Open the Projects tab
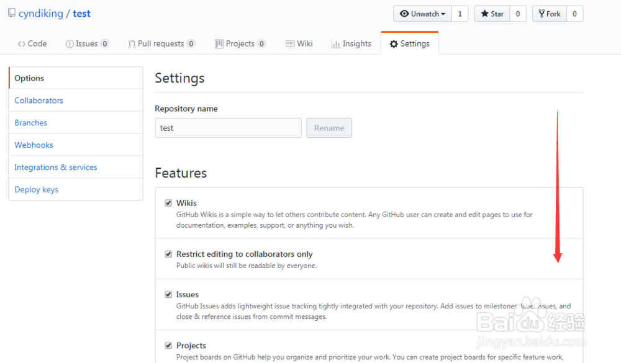621x363 pixels. 240,43
